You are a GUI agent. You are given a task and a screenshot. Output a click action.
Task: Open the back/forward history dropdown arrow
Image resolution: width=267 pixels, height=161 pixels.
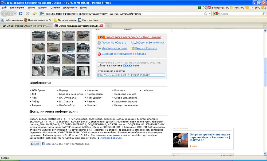click(15, 14)
